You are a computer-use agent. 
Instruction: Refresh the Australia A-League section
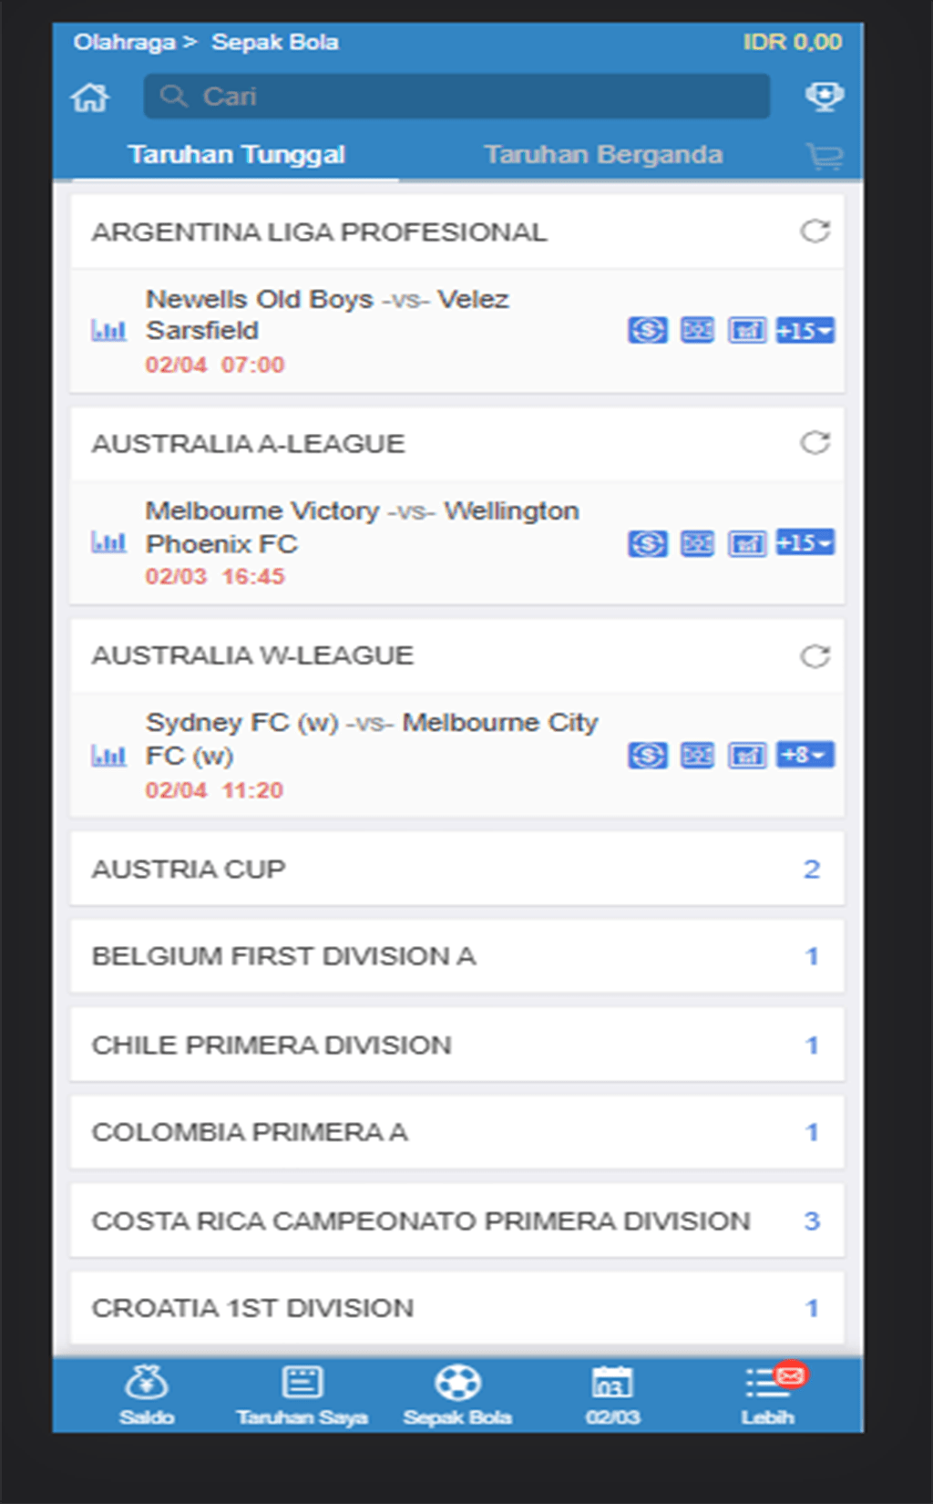(815, 443)
